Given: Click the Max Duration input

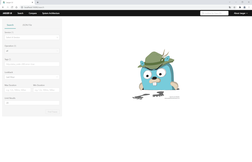Looking at the screenshot, I should pos(18,90).
